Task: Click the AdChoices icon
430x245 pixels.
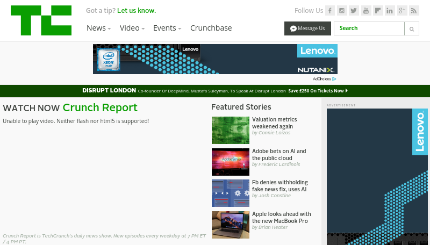Action: [334, 79]
